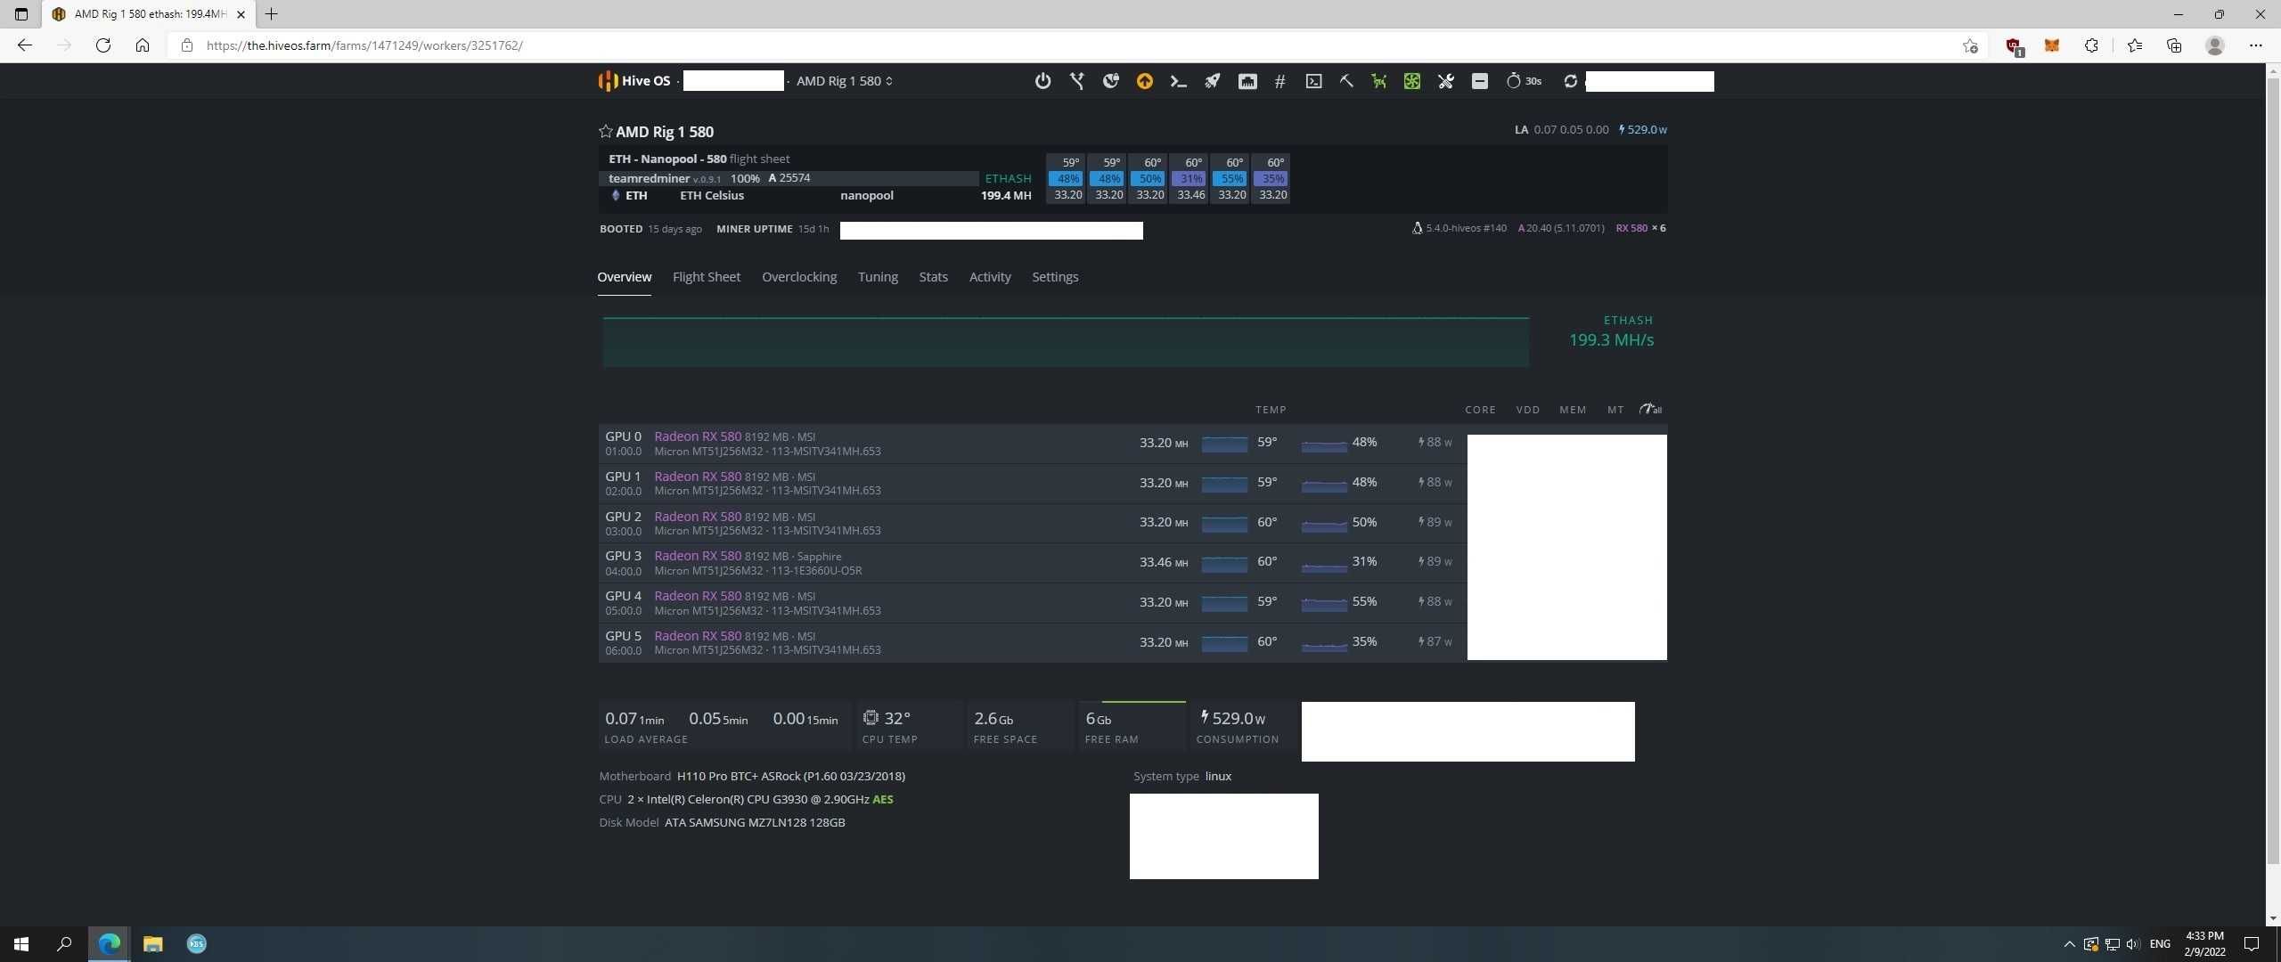The height and width of the screenshot is (962, 2281).
Task: Switch to the Overview tab
Action: pyautogui.click(x=624, y=277)
